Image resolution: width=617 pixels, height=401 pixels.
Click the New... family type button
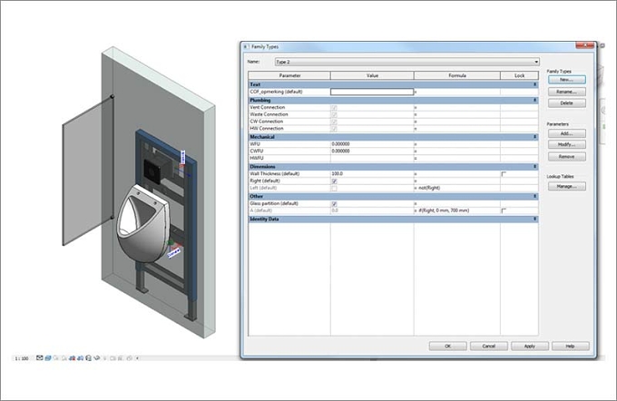566,80
